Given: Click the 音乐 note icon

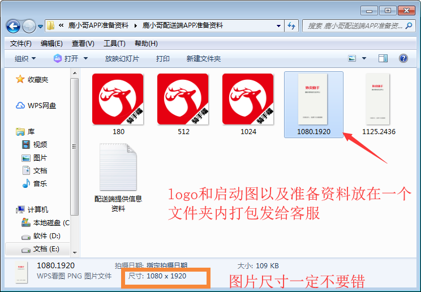Looking at the screenshot, I should (x=26, y=183).
